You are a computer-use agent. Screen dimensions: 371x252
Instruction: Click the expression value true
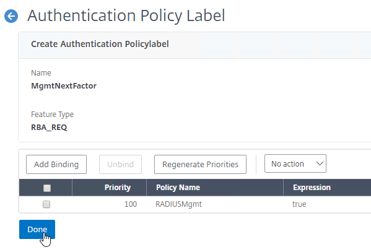pos(299,204)
